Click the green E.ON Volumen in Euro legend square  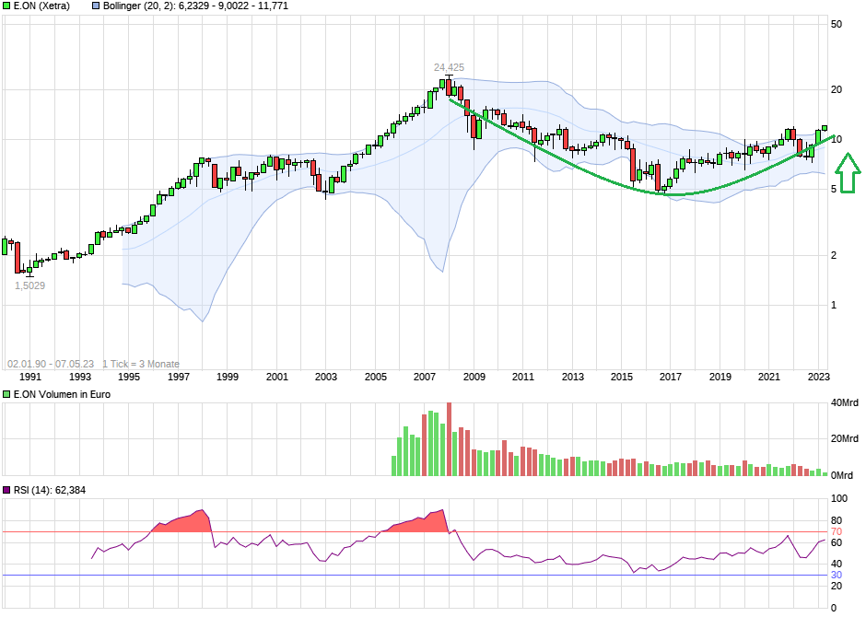point(7,394)
